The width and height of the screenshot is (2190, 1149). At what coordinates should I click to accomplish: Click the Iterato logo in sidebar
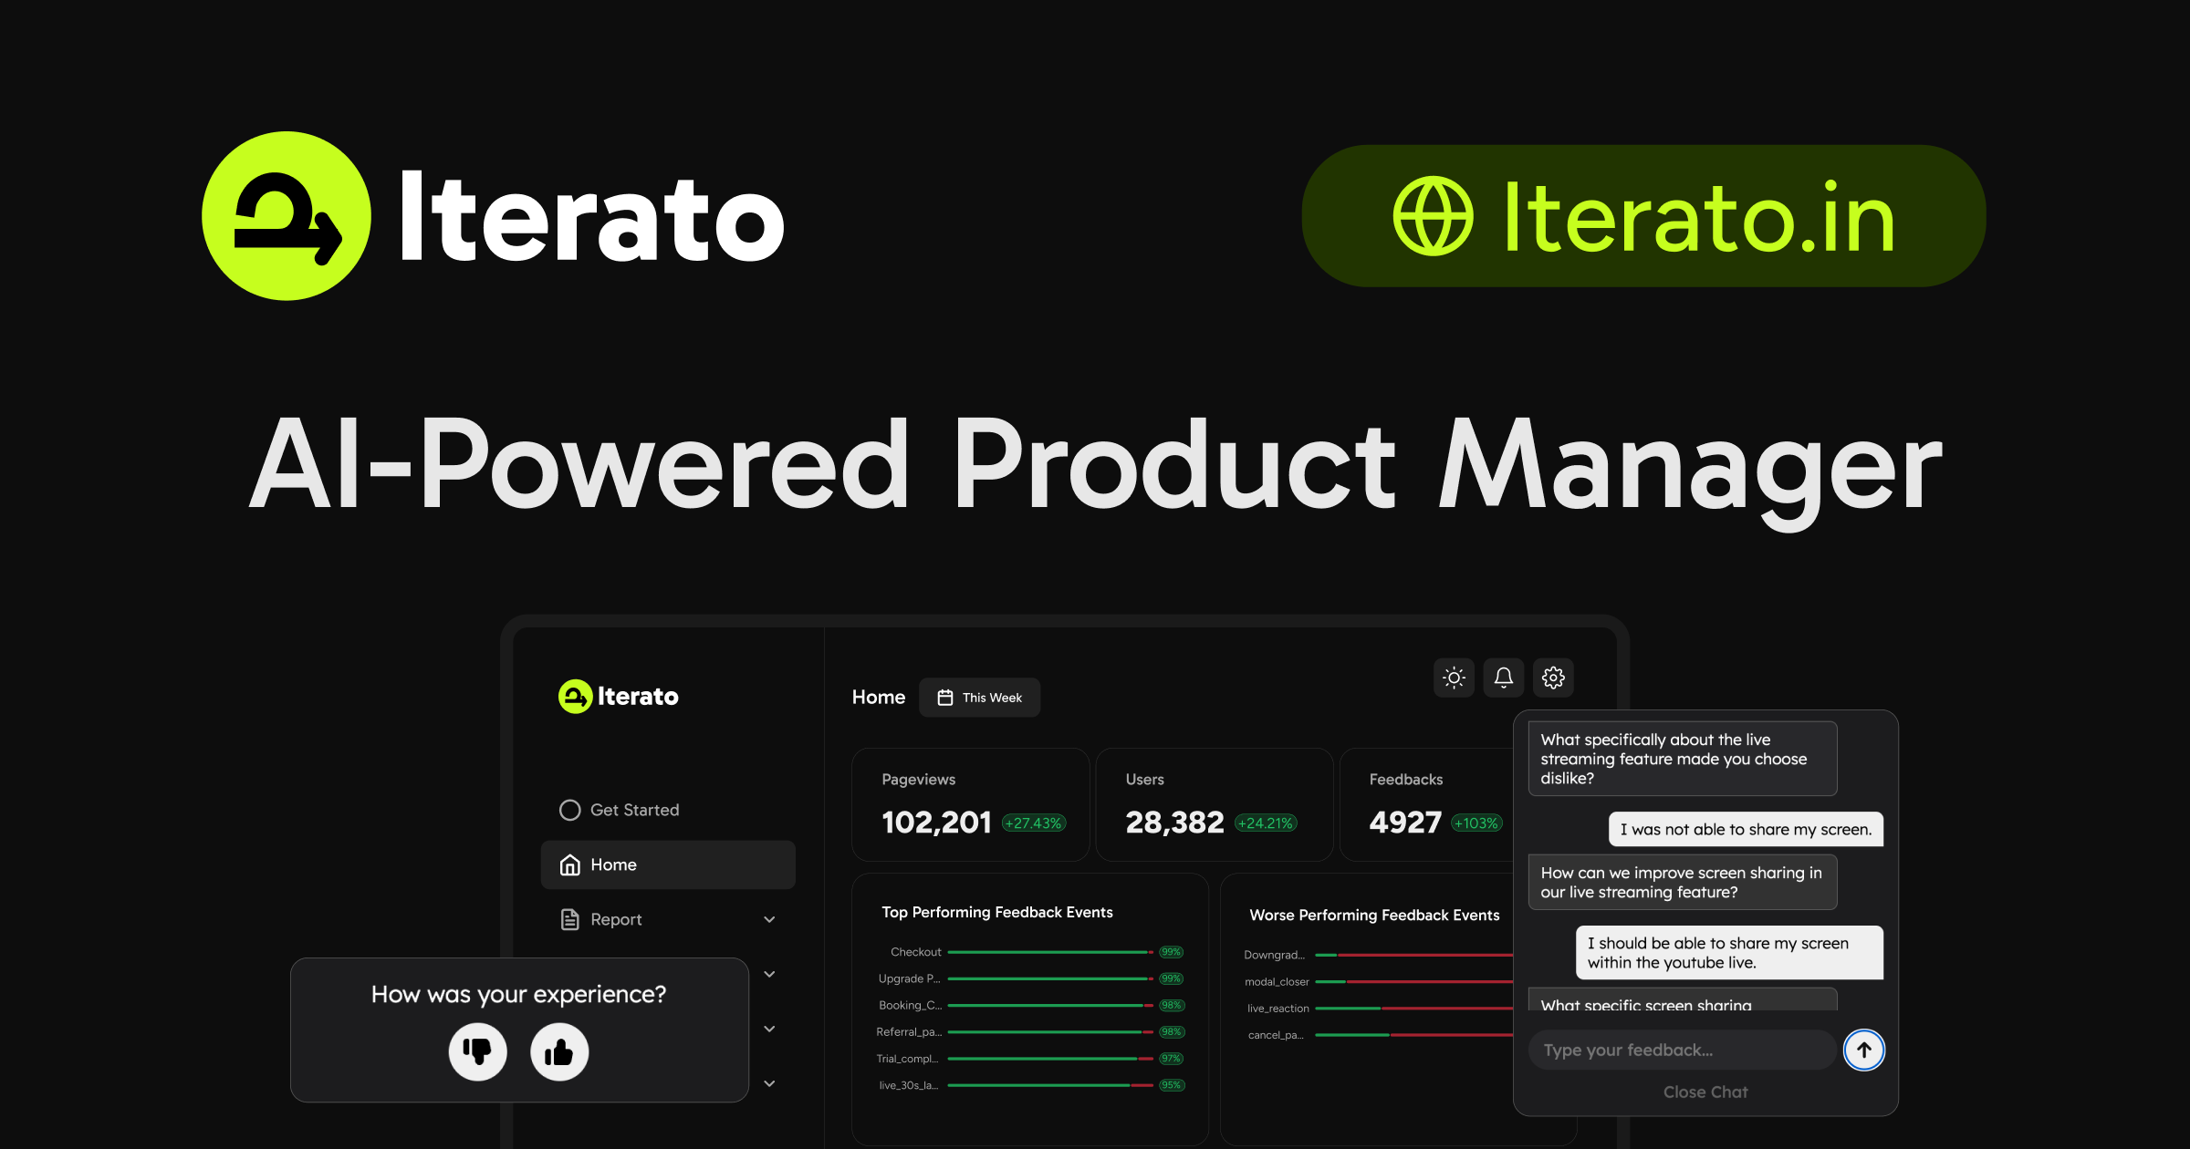pyautogui.click(x=619, y=697)
